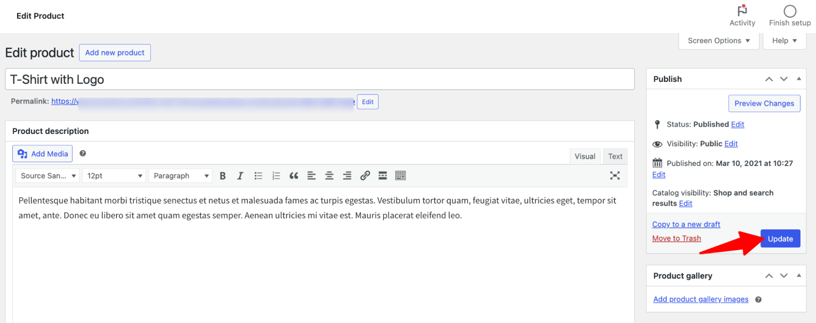Click help icon beside product gallery images
Viewport: 816px width, 323px height.
758,299
